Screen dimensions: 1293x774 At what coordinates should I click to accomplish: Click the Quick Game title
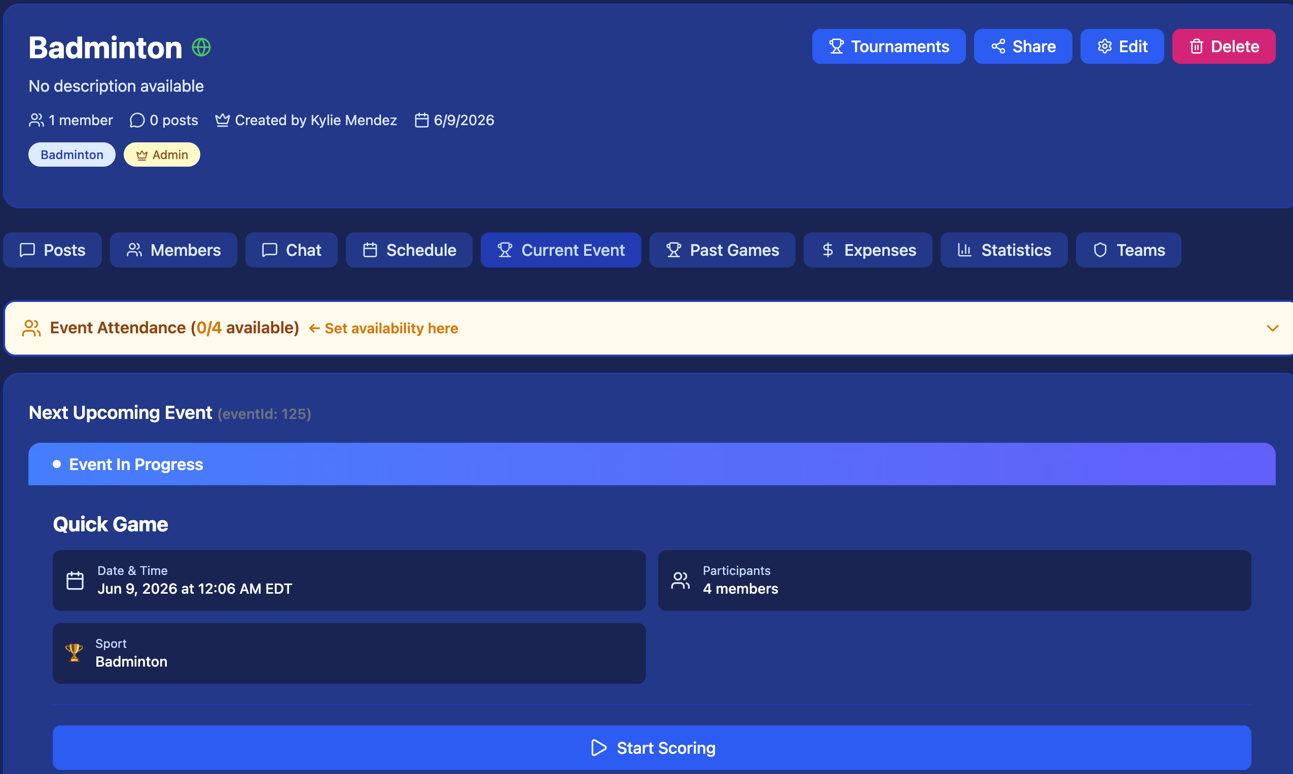click(x=110, y=524)
